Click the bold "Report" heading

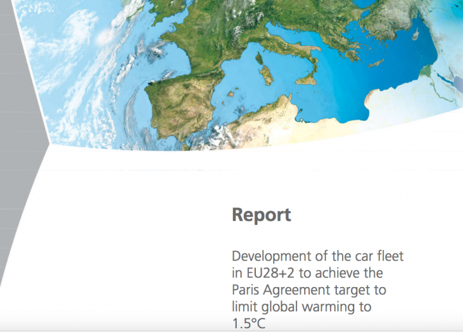point(261,215)
